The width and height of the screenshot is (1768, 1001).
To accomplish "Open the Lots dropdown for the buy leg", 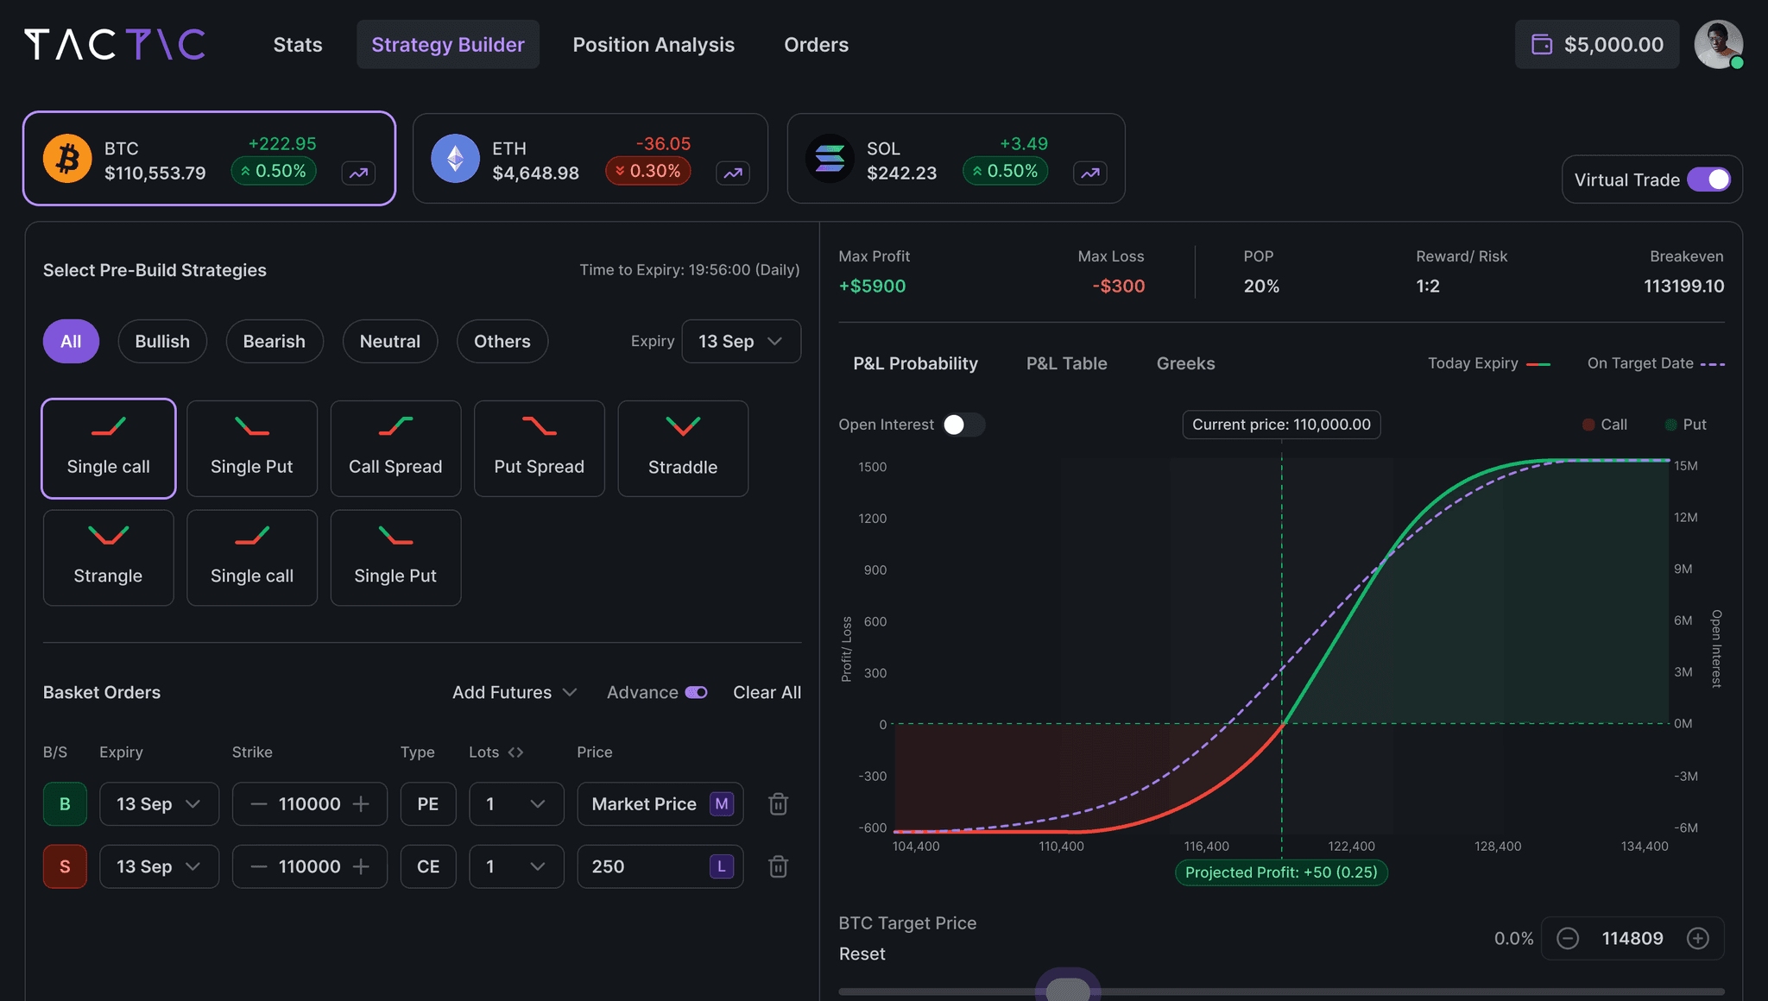I will 515,803.
